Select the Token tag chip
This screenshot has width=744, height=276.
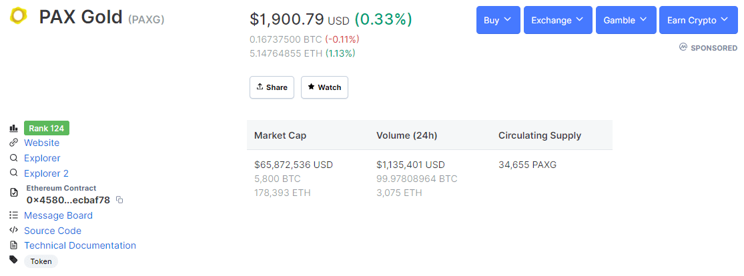[x=41, y=261]
